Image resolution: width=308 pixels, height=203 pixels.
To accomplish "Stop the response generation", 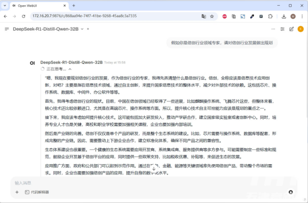I will (x=291, y=192).
